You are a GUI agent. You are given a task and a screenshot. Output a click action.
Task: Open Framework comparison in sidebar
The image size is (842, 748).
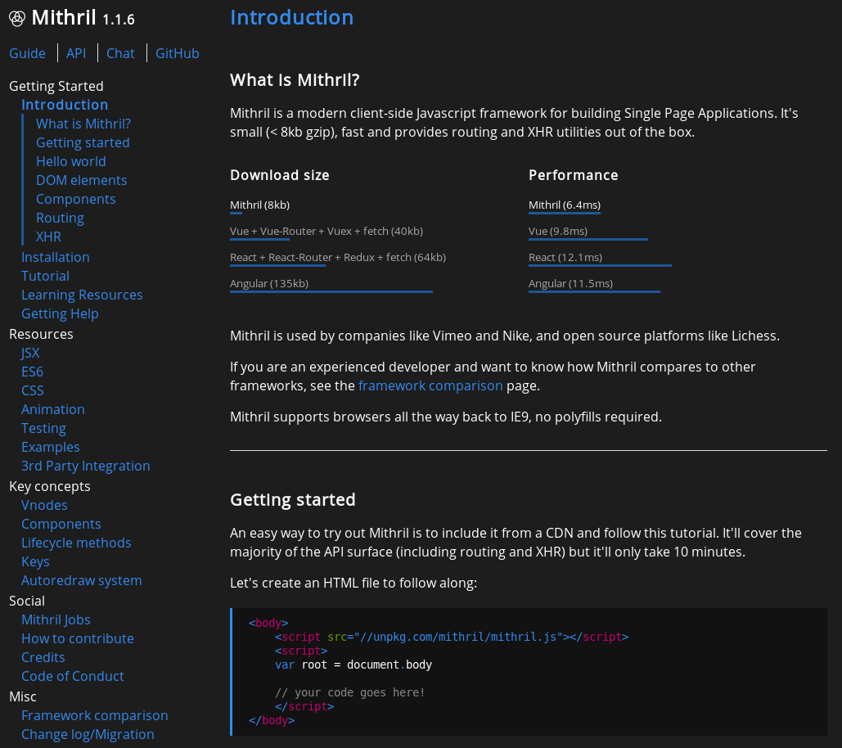pyautogui.click(x=95, y=715)
